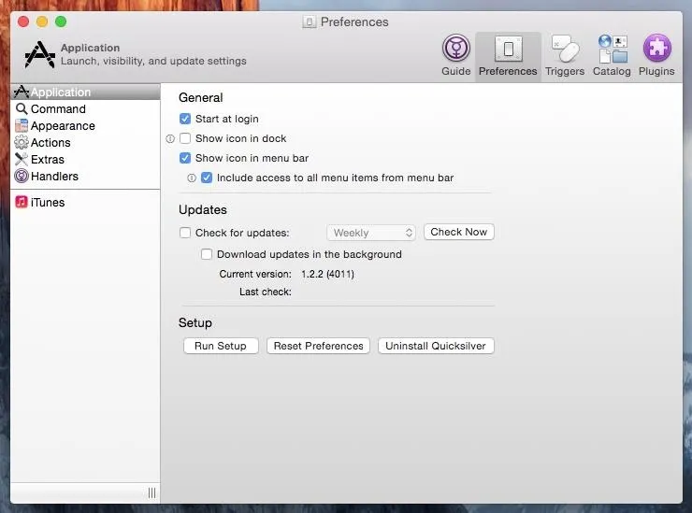Click the Updates section heading
The height and width of the screenshot is (513, 692).
[x=203, y=209]
